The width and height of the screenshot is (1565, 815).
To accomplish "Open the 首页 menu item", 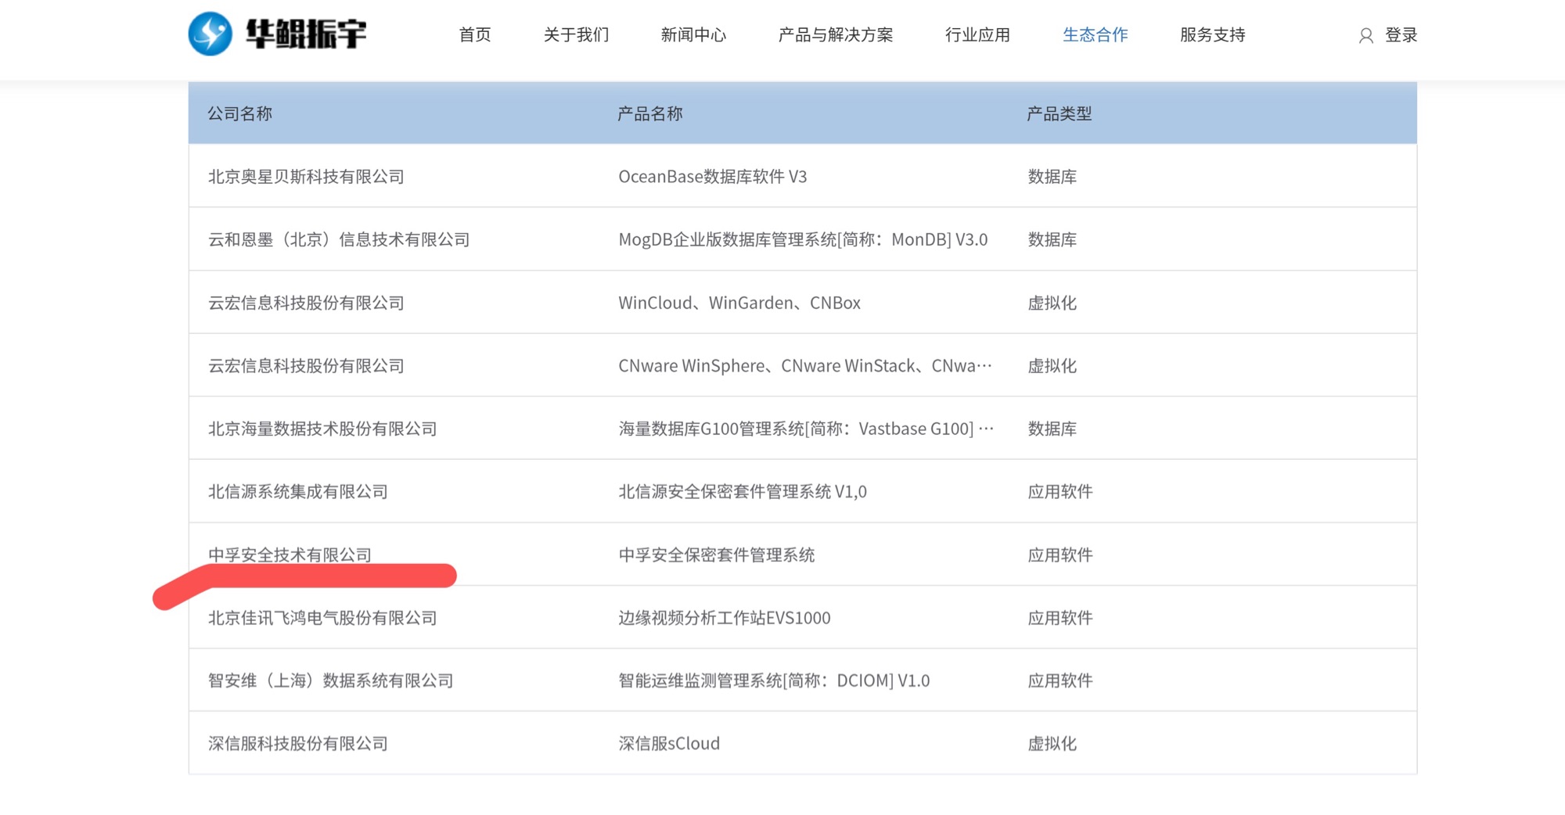I will coord(475,34).
